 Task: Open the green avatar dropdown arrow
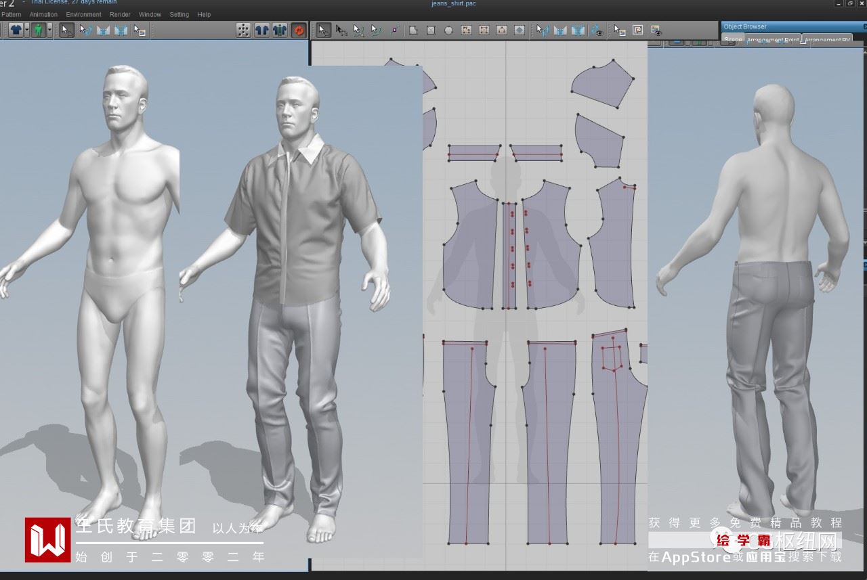(x=49, y=30)
